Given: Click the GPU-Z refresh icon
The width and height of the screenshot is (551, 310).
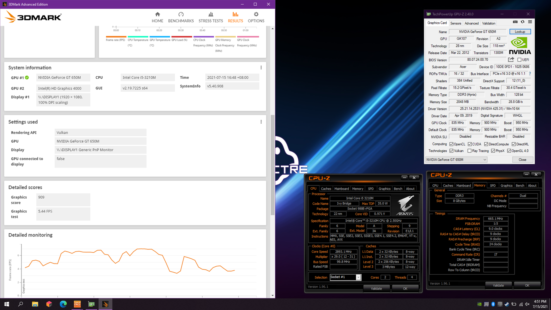Looking at the screenshot, I should pyautogui.click(x=523, y=22).
